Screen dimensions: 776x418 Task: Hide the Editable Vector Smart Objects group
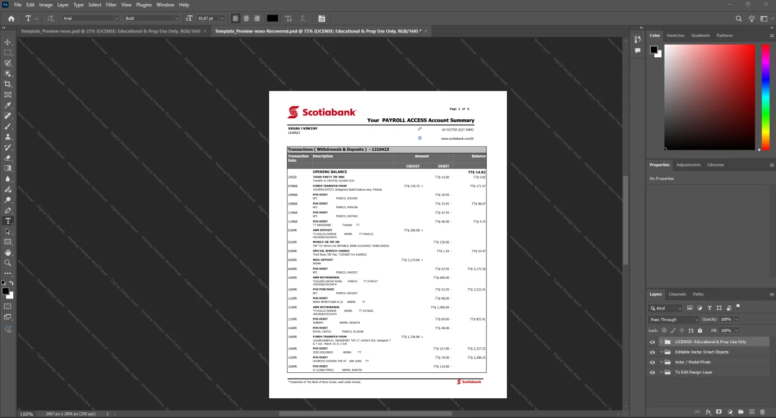[652, 352]
